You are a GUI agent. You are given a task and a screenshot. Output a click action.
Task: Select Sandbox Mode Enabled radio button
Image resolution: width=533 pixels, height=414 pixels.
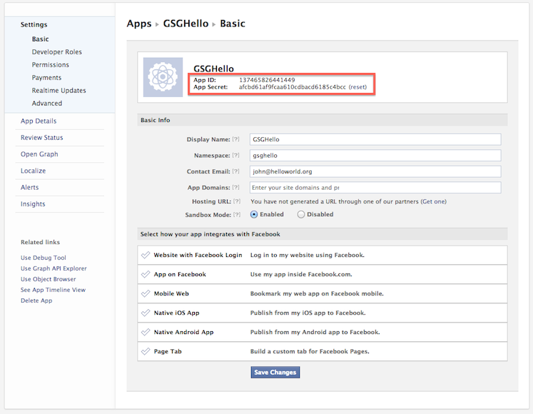click(x=254, y=214)
